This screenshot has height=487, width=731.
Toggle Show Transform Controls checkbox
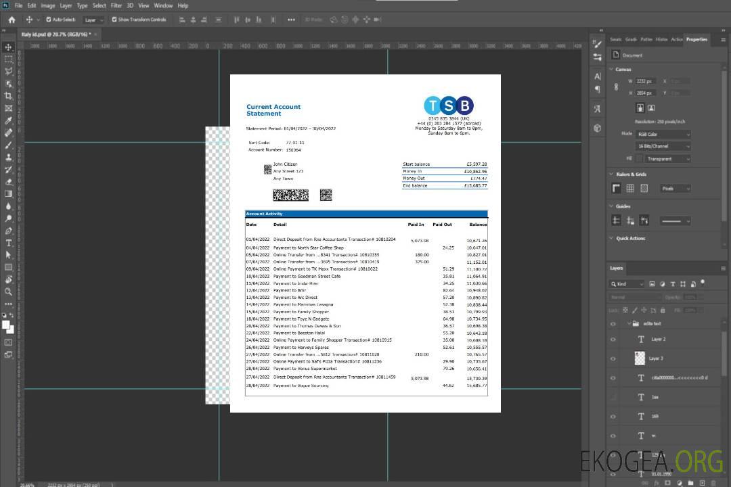point(114,20)
